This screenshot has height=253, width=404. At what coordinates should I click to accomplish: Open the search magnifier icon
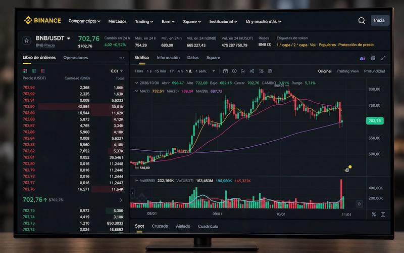362,21
